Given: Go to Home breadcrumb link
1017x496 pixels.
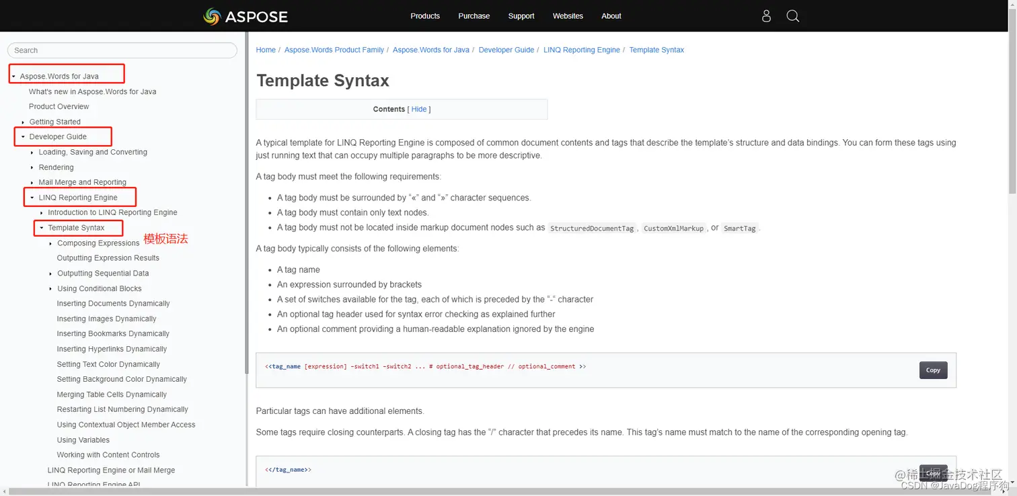Looking at the screenshot, I should point(266,50).
